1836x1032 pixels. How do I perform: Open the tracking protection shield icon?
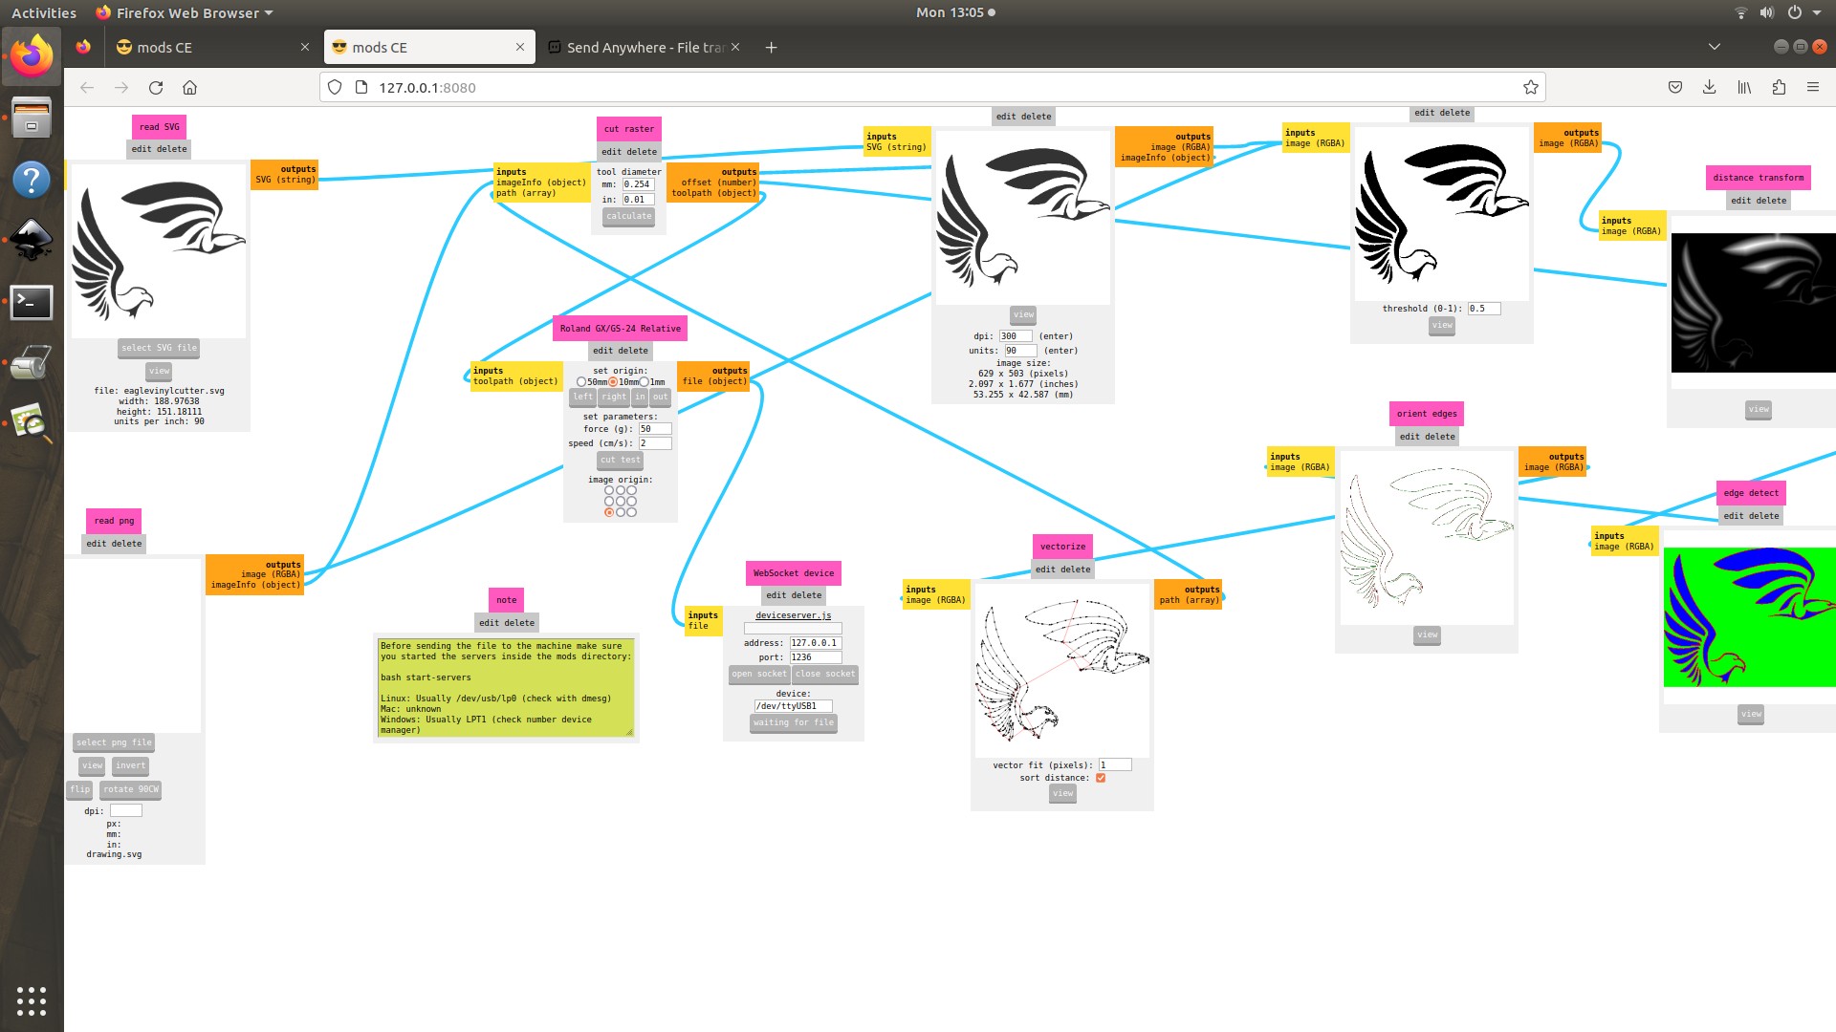tap(335, 87)
